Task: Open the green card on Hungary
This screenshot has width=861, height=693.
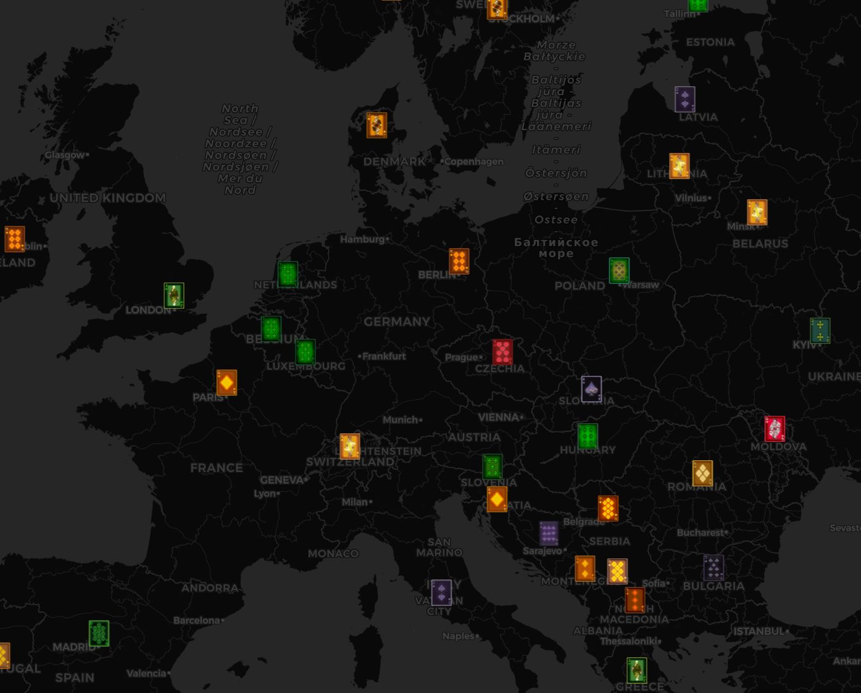Action: 588,436
